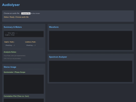Click the 'Sample Peaks:' label
Viewport: 136px width, 102px height.
pos(9,42)
